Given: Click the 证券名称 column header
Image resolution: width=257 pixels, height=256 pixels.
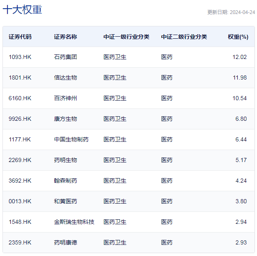Looking at the screenshot, I should coord(65,37).
